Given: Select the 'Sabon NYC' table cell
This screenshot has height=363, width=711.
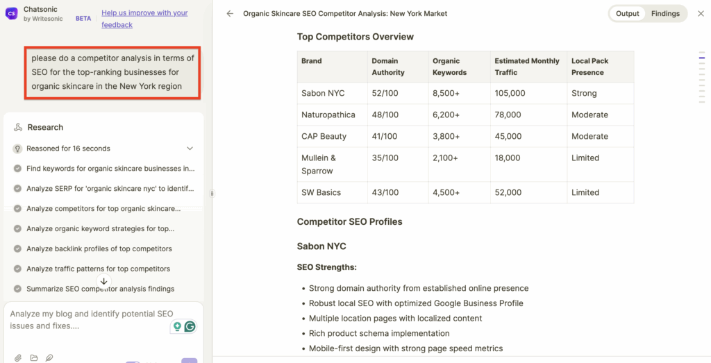Looking at the screenshot, I should tap(333, 94).
